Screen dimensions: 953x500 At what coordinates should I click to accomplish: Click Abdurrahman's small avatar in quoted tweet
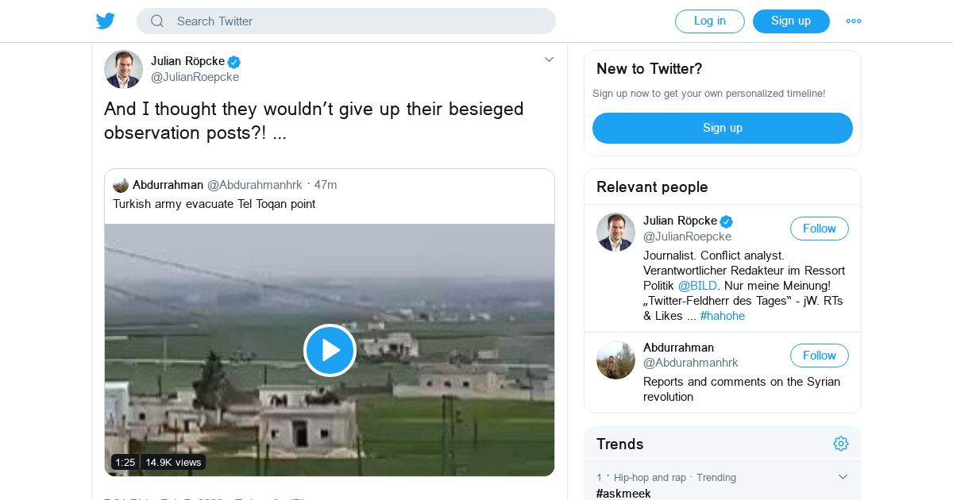(x=121, y=185)
